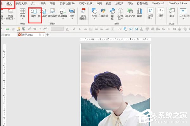Decrease font size with smaller A icon
Screen dimensions: 190x126
(80, 29)
